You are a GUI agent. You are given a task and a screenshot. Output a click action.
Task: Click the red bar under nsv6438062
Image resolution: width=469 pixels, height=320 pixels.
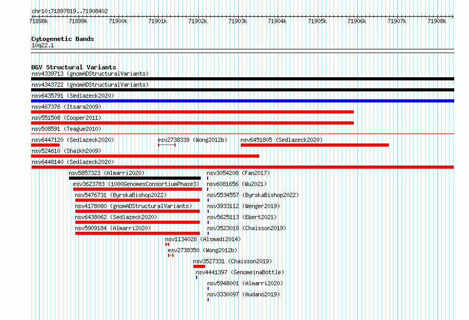(x=138, y=222)
